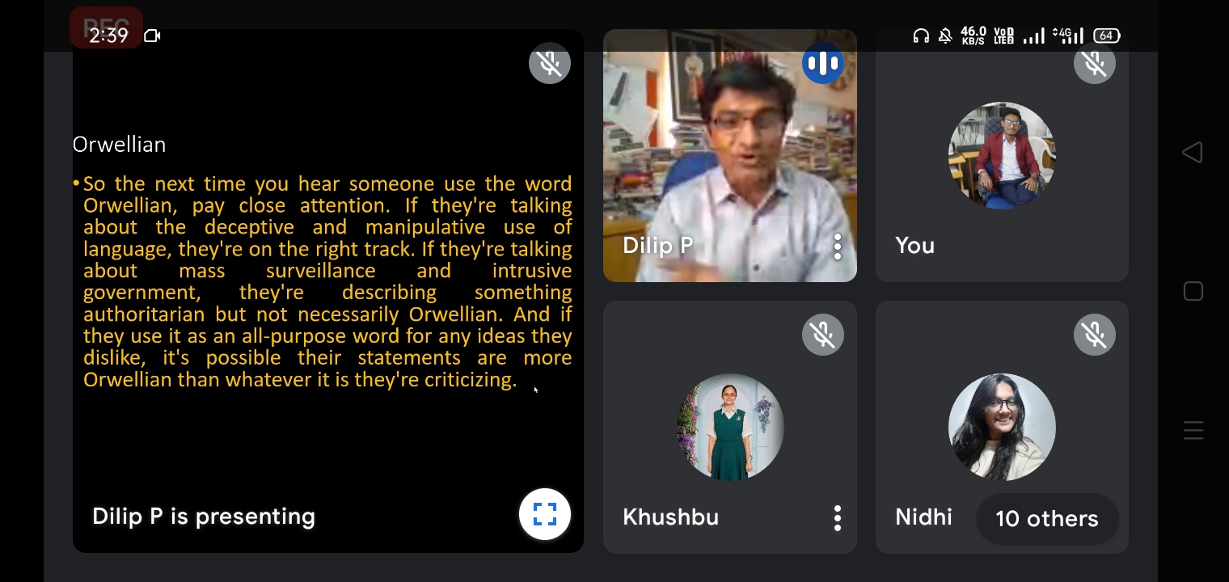The width and height of the screenshot is (1229, 582).
Task: Tap your own profile avatar
Action: point(1002,155)
